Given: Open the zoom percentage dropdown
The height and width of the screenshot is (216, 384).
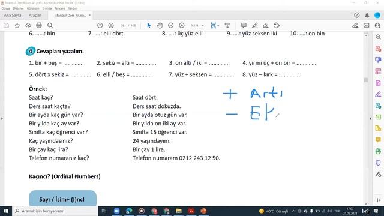Looking at the screenshot, I should tap(203, 25).
